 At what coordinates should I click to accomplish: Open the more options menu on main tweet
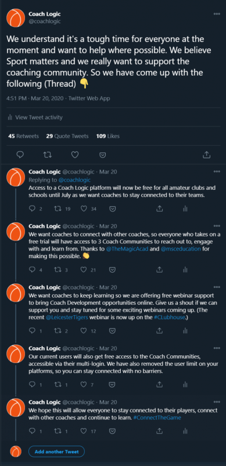point(217,13)
